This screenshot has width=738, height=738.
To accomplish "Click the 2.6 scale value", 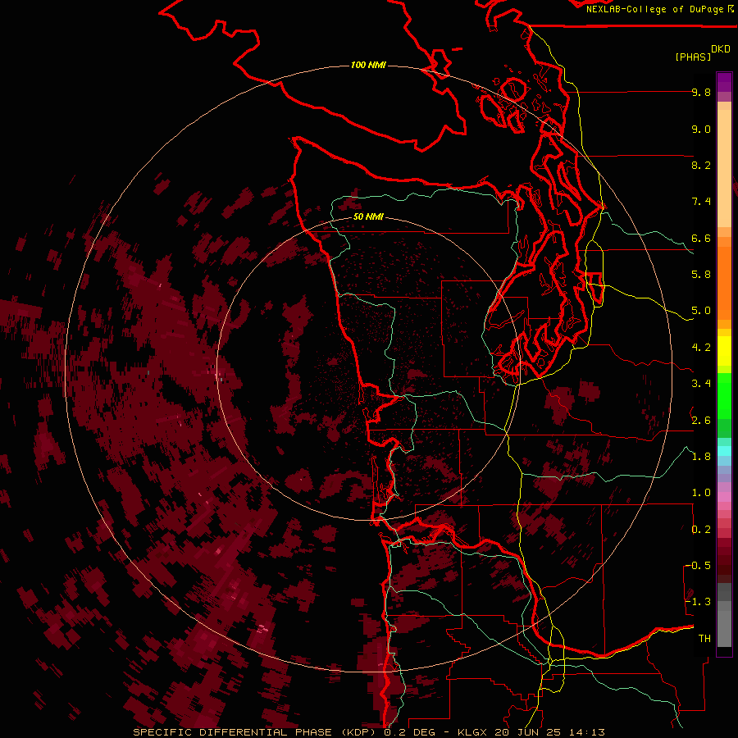I will 701,421.
